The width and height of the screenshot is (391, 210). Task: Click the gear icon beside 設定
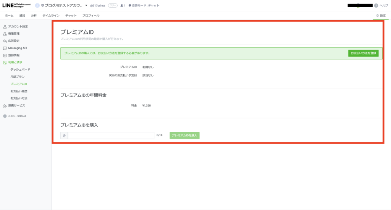click(x=378, y=16)
